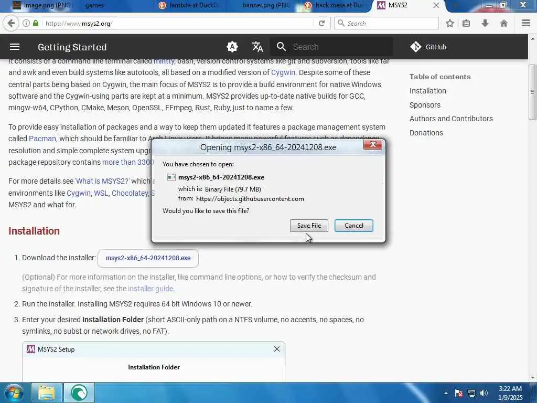Open the Windows Start button
Screen dimensions: 537x403
pos(14,393)
